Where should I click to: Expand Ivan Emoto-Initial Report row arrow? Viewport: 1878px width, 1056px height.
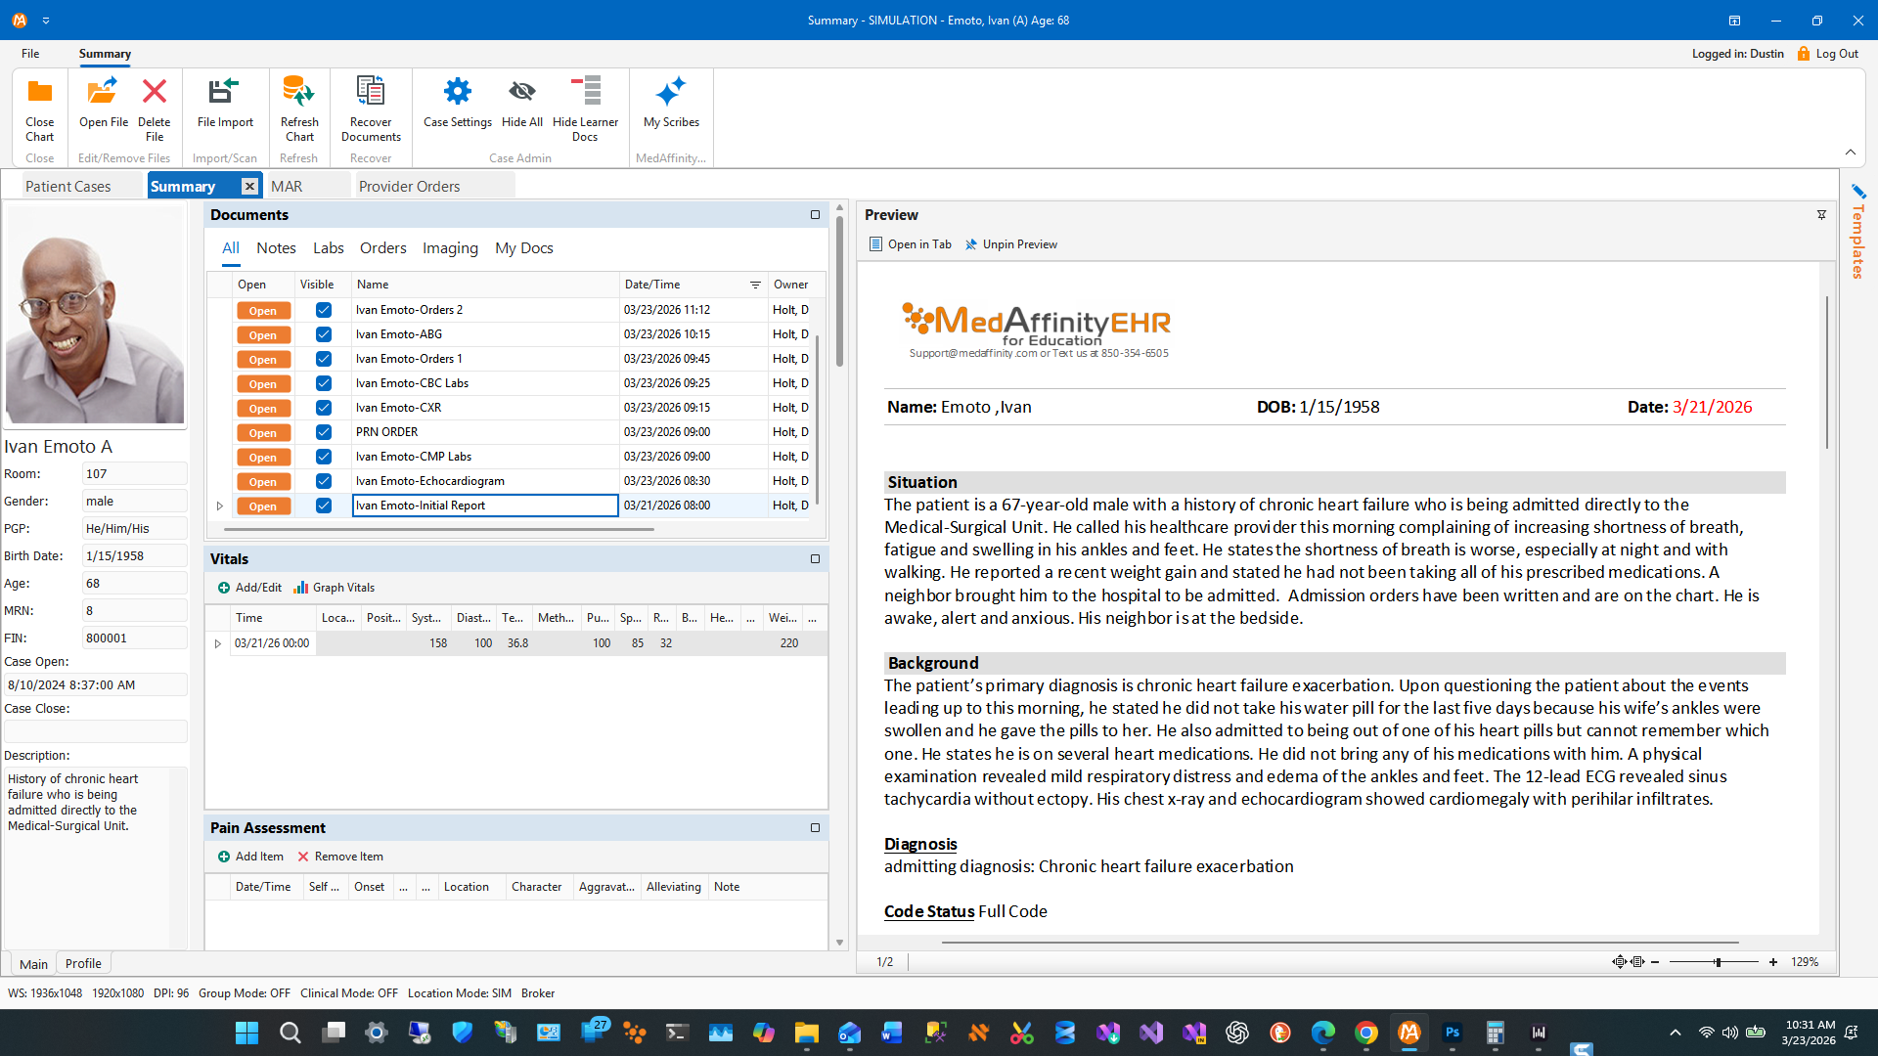point(220,506)
